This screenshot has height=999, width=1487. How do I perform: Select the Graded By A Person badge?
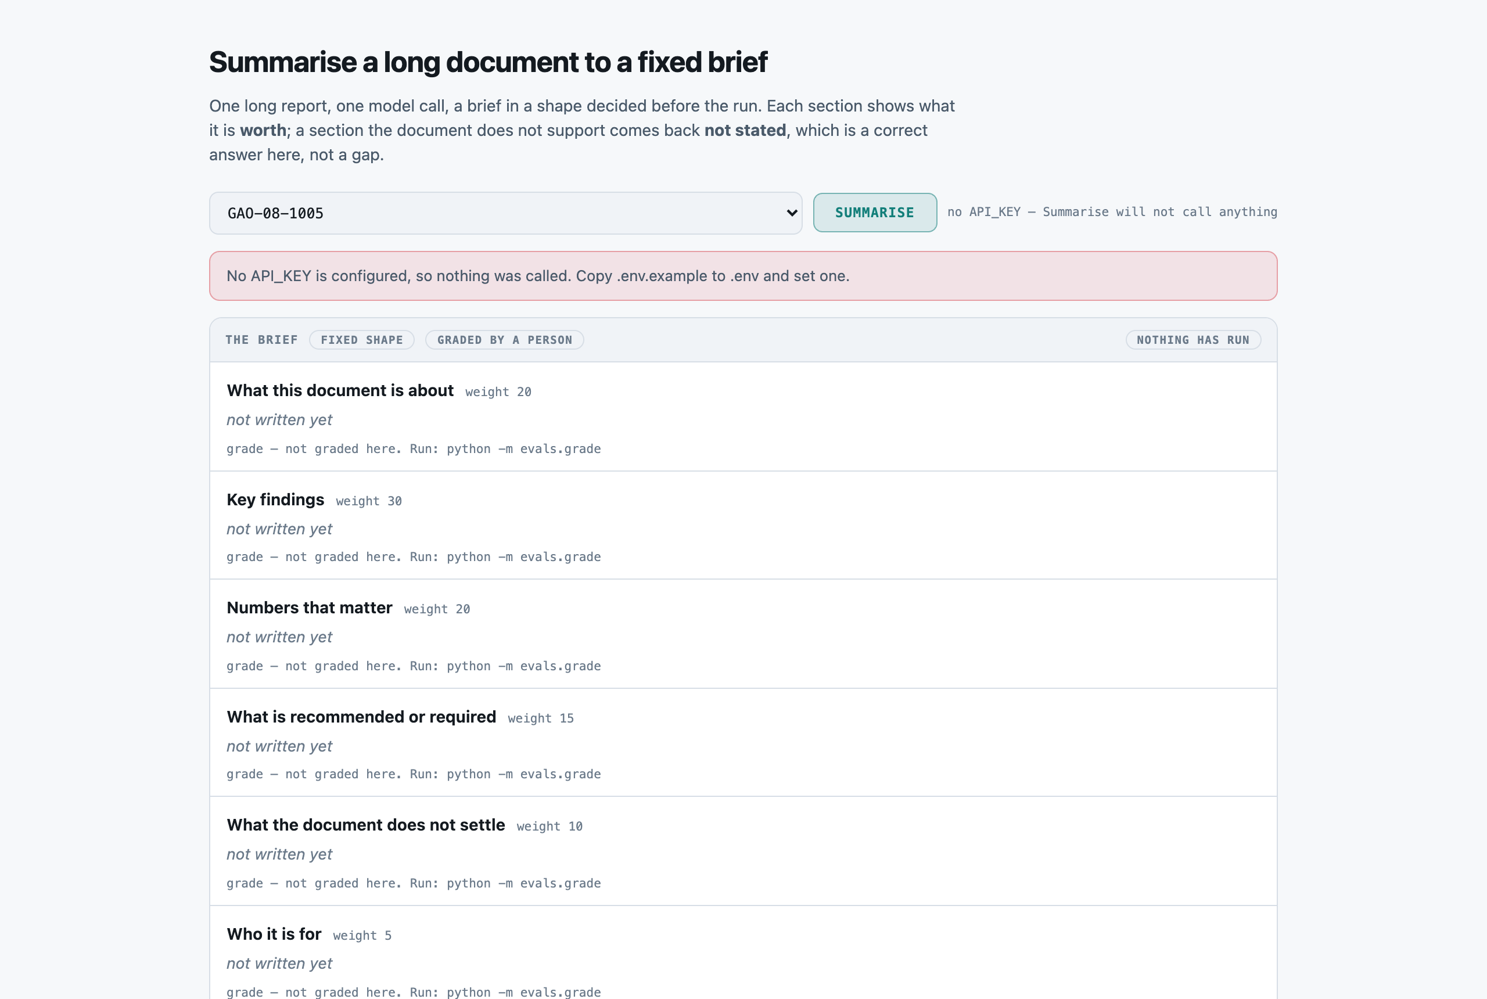pyautogui.click(x=504, y=340)
